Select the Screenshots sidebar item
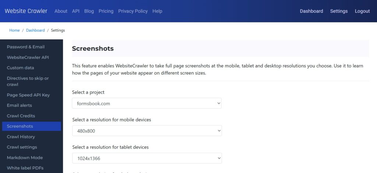 point(32,126)
